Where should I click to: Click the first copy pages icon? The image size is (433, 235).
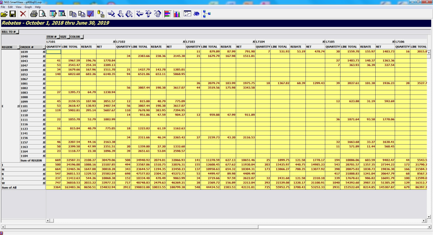[73, 14]
